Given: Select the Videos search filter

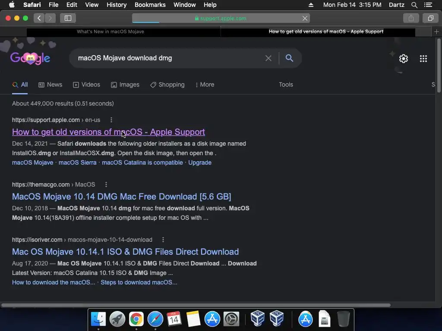Looking at the screenshot, I should pos(86,85).
